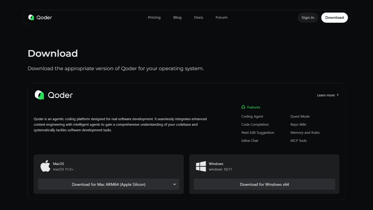Click Download for Windows x64
Viewport: 373px width, 210px height.
(264, 184)
